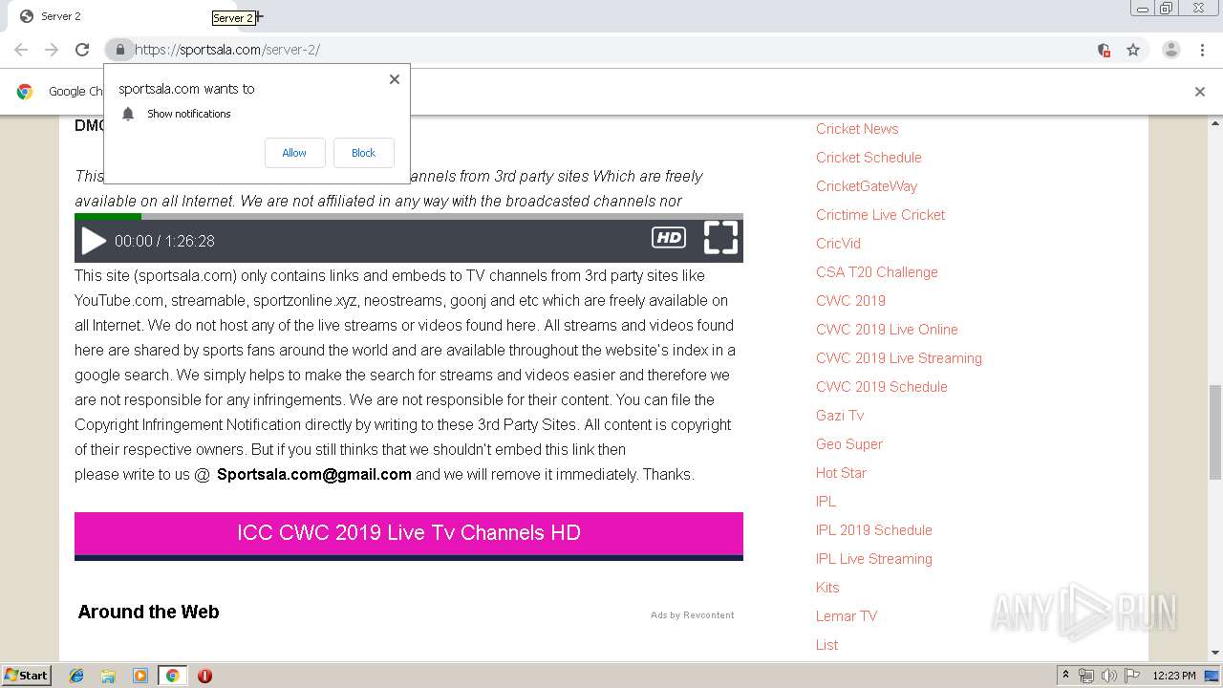Click the sportsala.com address bar
1223x688 pixels.
611,50
